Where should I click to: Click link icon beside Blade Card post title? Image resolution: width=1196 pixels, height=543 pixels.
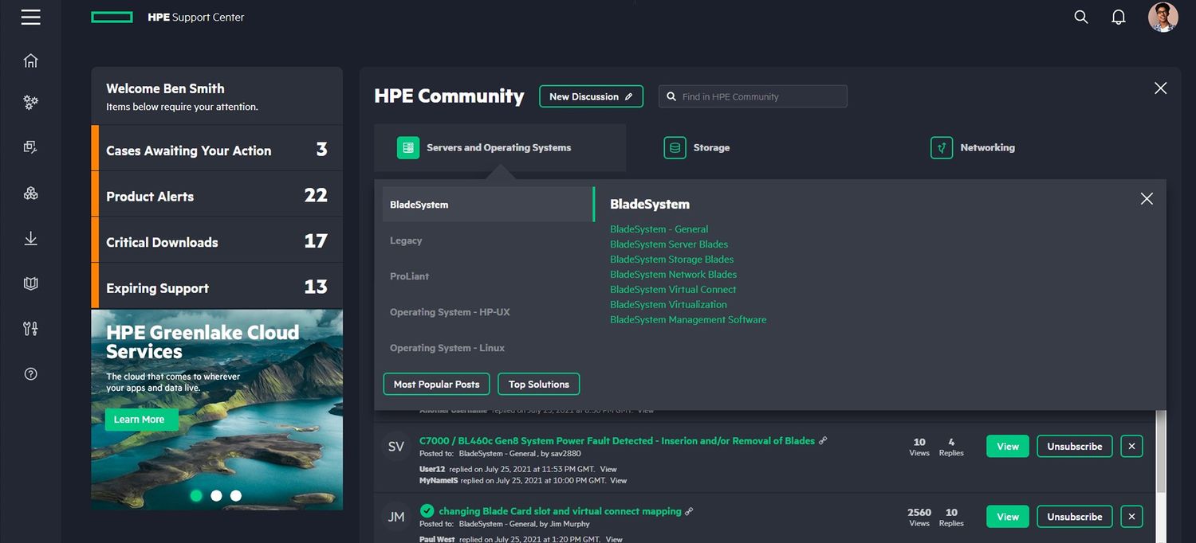coord(689,511)
